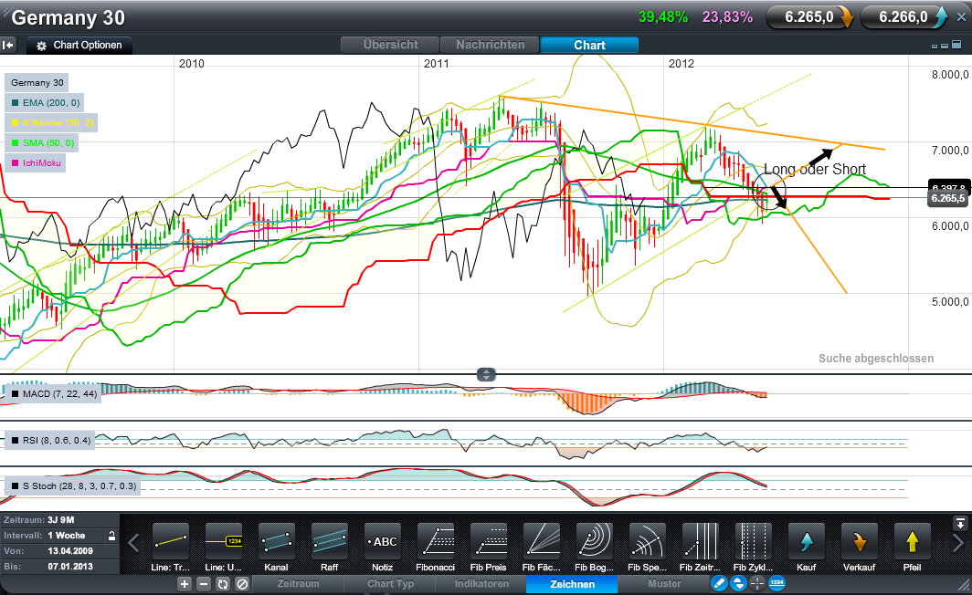Switch to the Übersicht tab
This screenshot has height=595, width=972.
391,45
